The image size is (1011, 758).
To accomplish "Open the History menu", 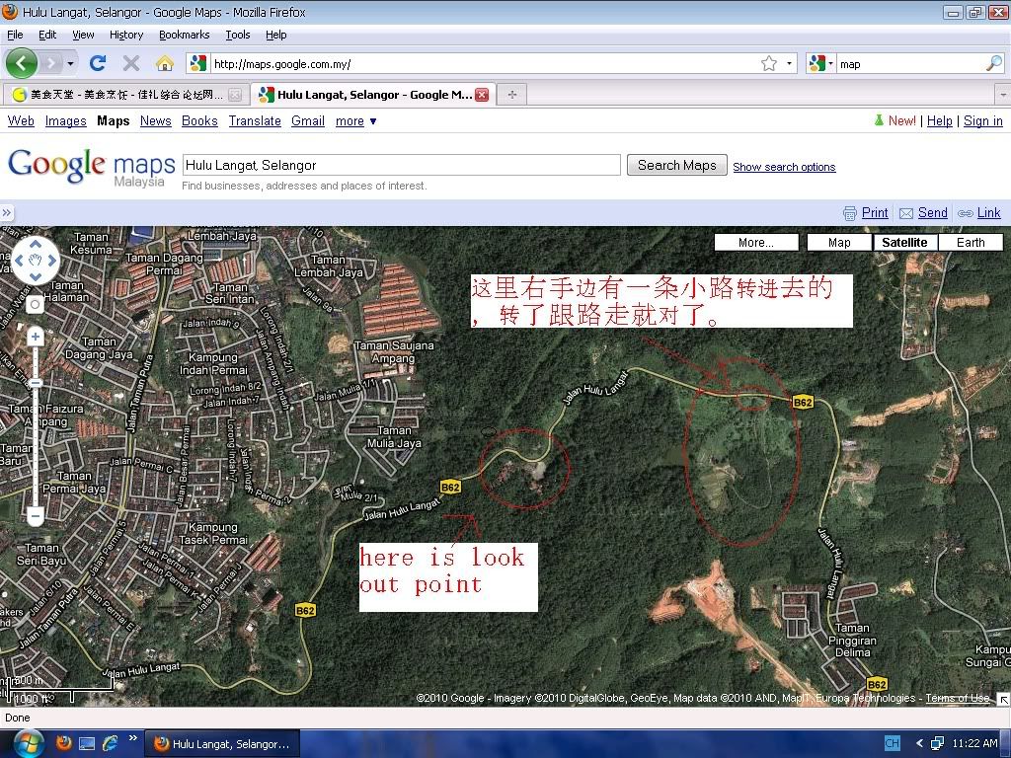I will [125, 35].
